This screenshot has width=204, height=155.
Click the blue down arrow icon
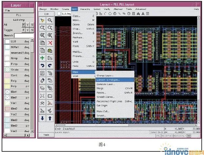42,118
